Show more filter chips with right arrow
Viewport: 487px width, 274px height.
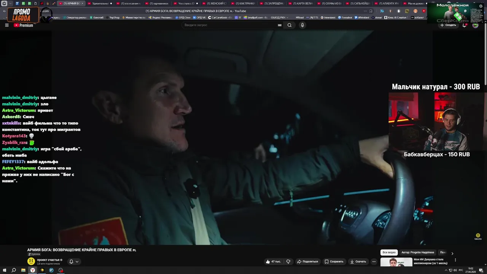[x=452, y=253]
